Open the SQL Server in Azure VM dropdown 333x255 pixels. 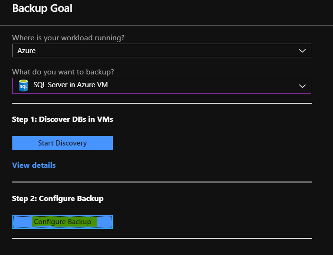coord(162,86)
